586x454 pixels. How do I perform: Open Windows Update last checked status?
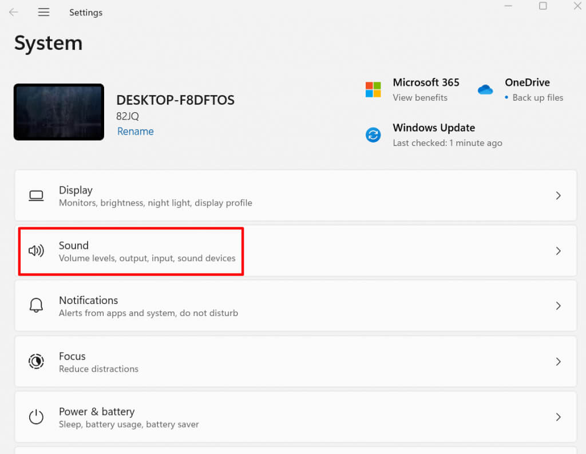(x=447, y=143)
